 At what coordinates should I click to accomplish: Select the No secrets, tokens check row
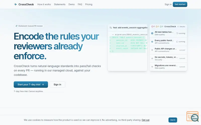168,58
